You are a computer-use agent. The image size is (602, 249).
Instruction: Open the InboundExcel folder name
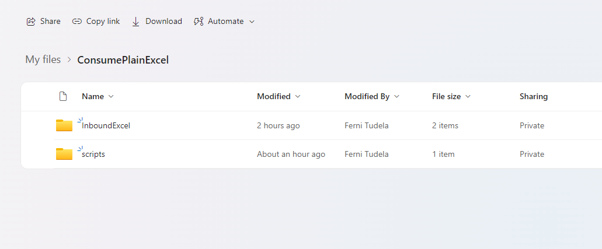(x=106, y=125)
